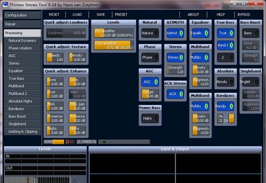Toggle the Bandpass switch
266x183 pixels.
click(x=225, y=106)
